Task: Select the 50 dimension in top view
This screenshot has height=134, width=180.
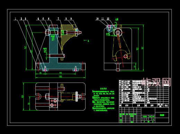Action: tap(29, 104)
